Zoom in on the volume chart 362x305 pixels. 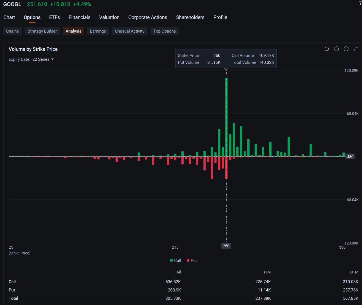point(346,49)
